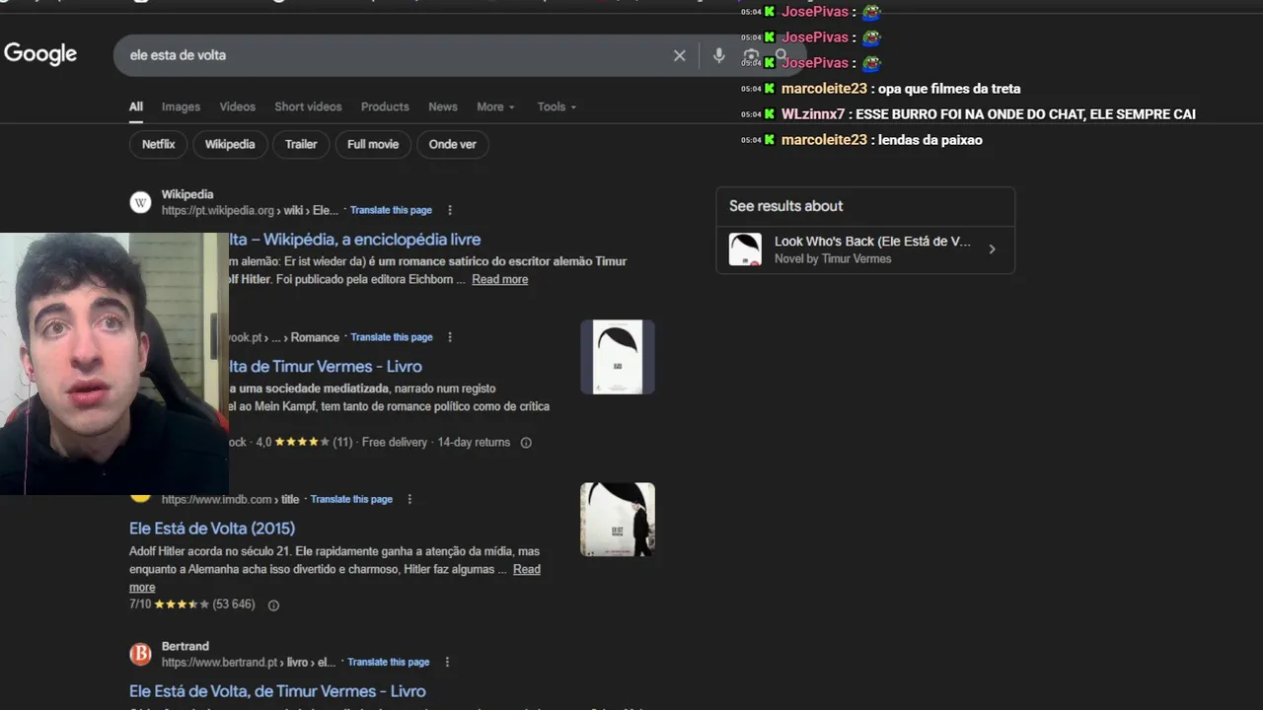Open the Products tab
Image resolution: width=1263 pixels, height=710 pixels.
[x=385, y=106]
